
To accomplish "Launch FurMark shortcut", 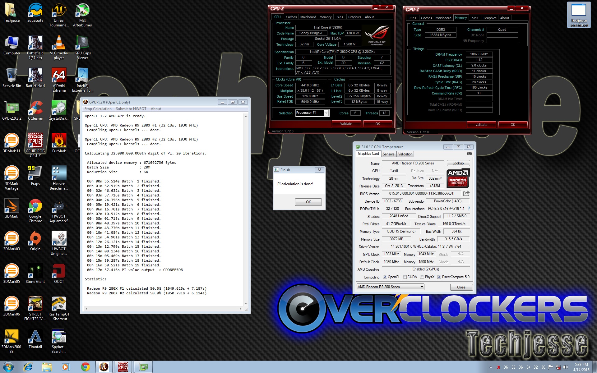I will [x=59, y=144].
